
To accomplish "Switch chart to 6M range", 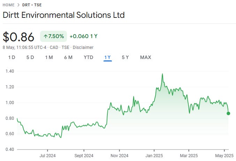I will 68,57.
